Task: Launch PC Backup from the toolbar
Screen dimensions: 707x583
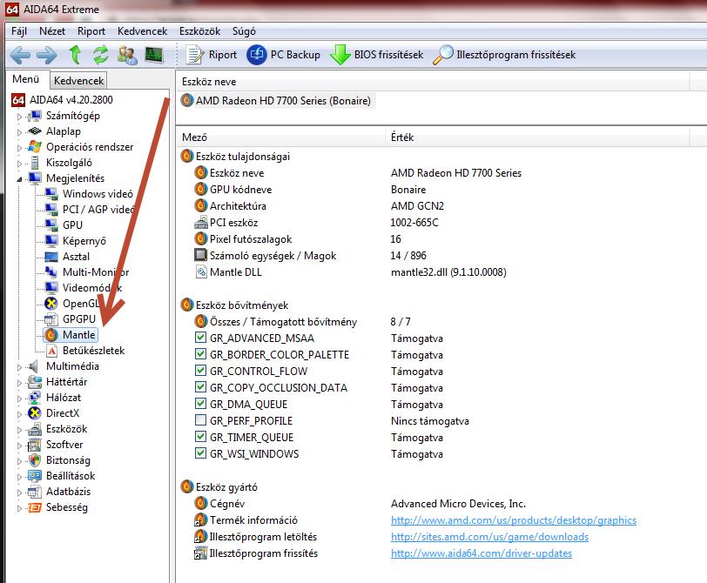Action: [x=284, y=55]
